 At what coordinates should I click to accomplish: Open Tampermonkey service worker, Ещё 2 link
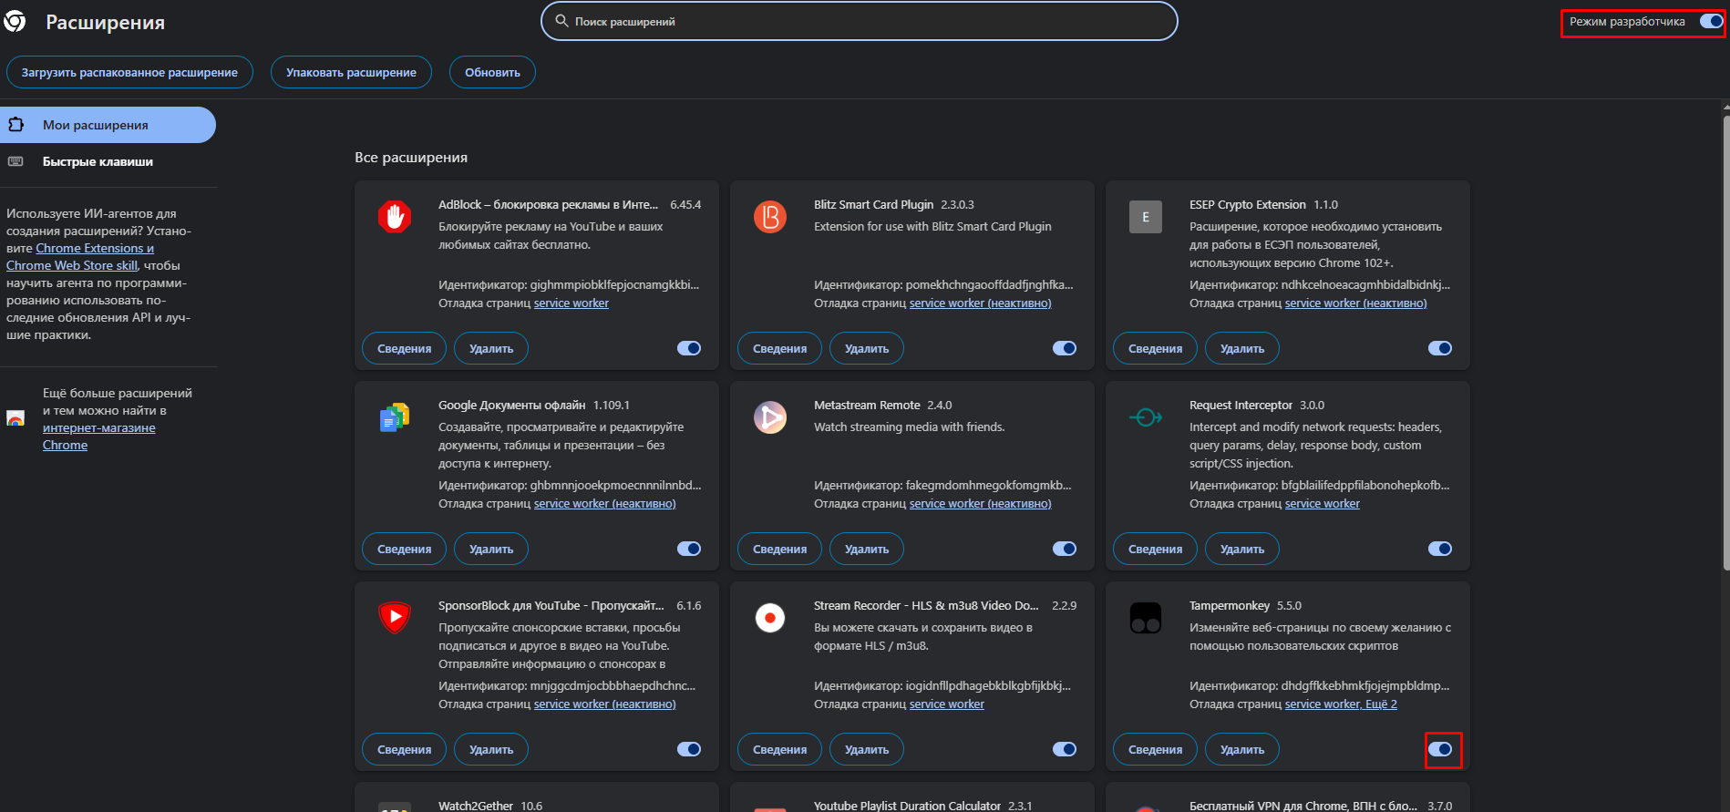[x=1341, y=704]
